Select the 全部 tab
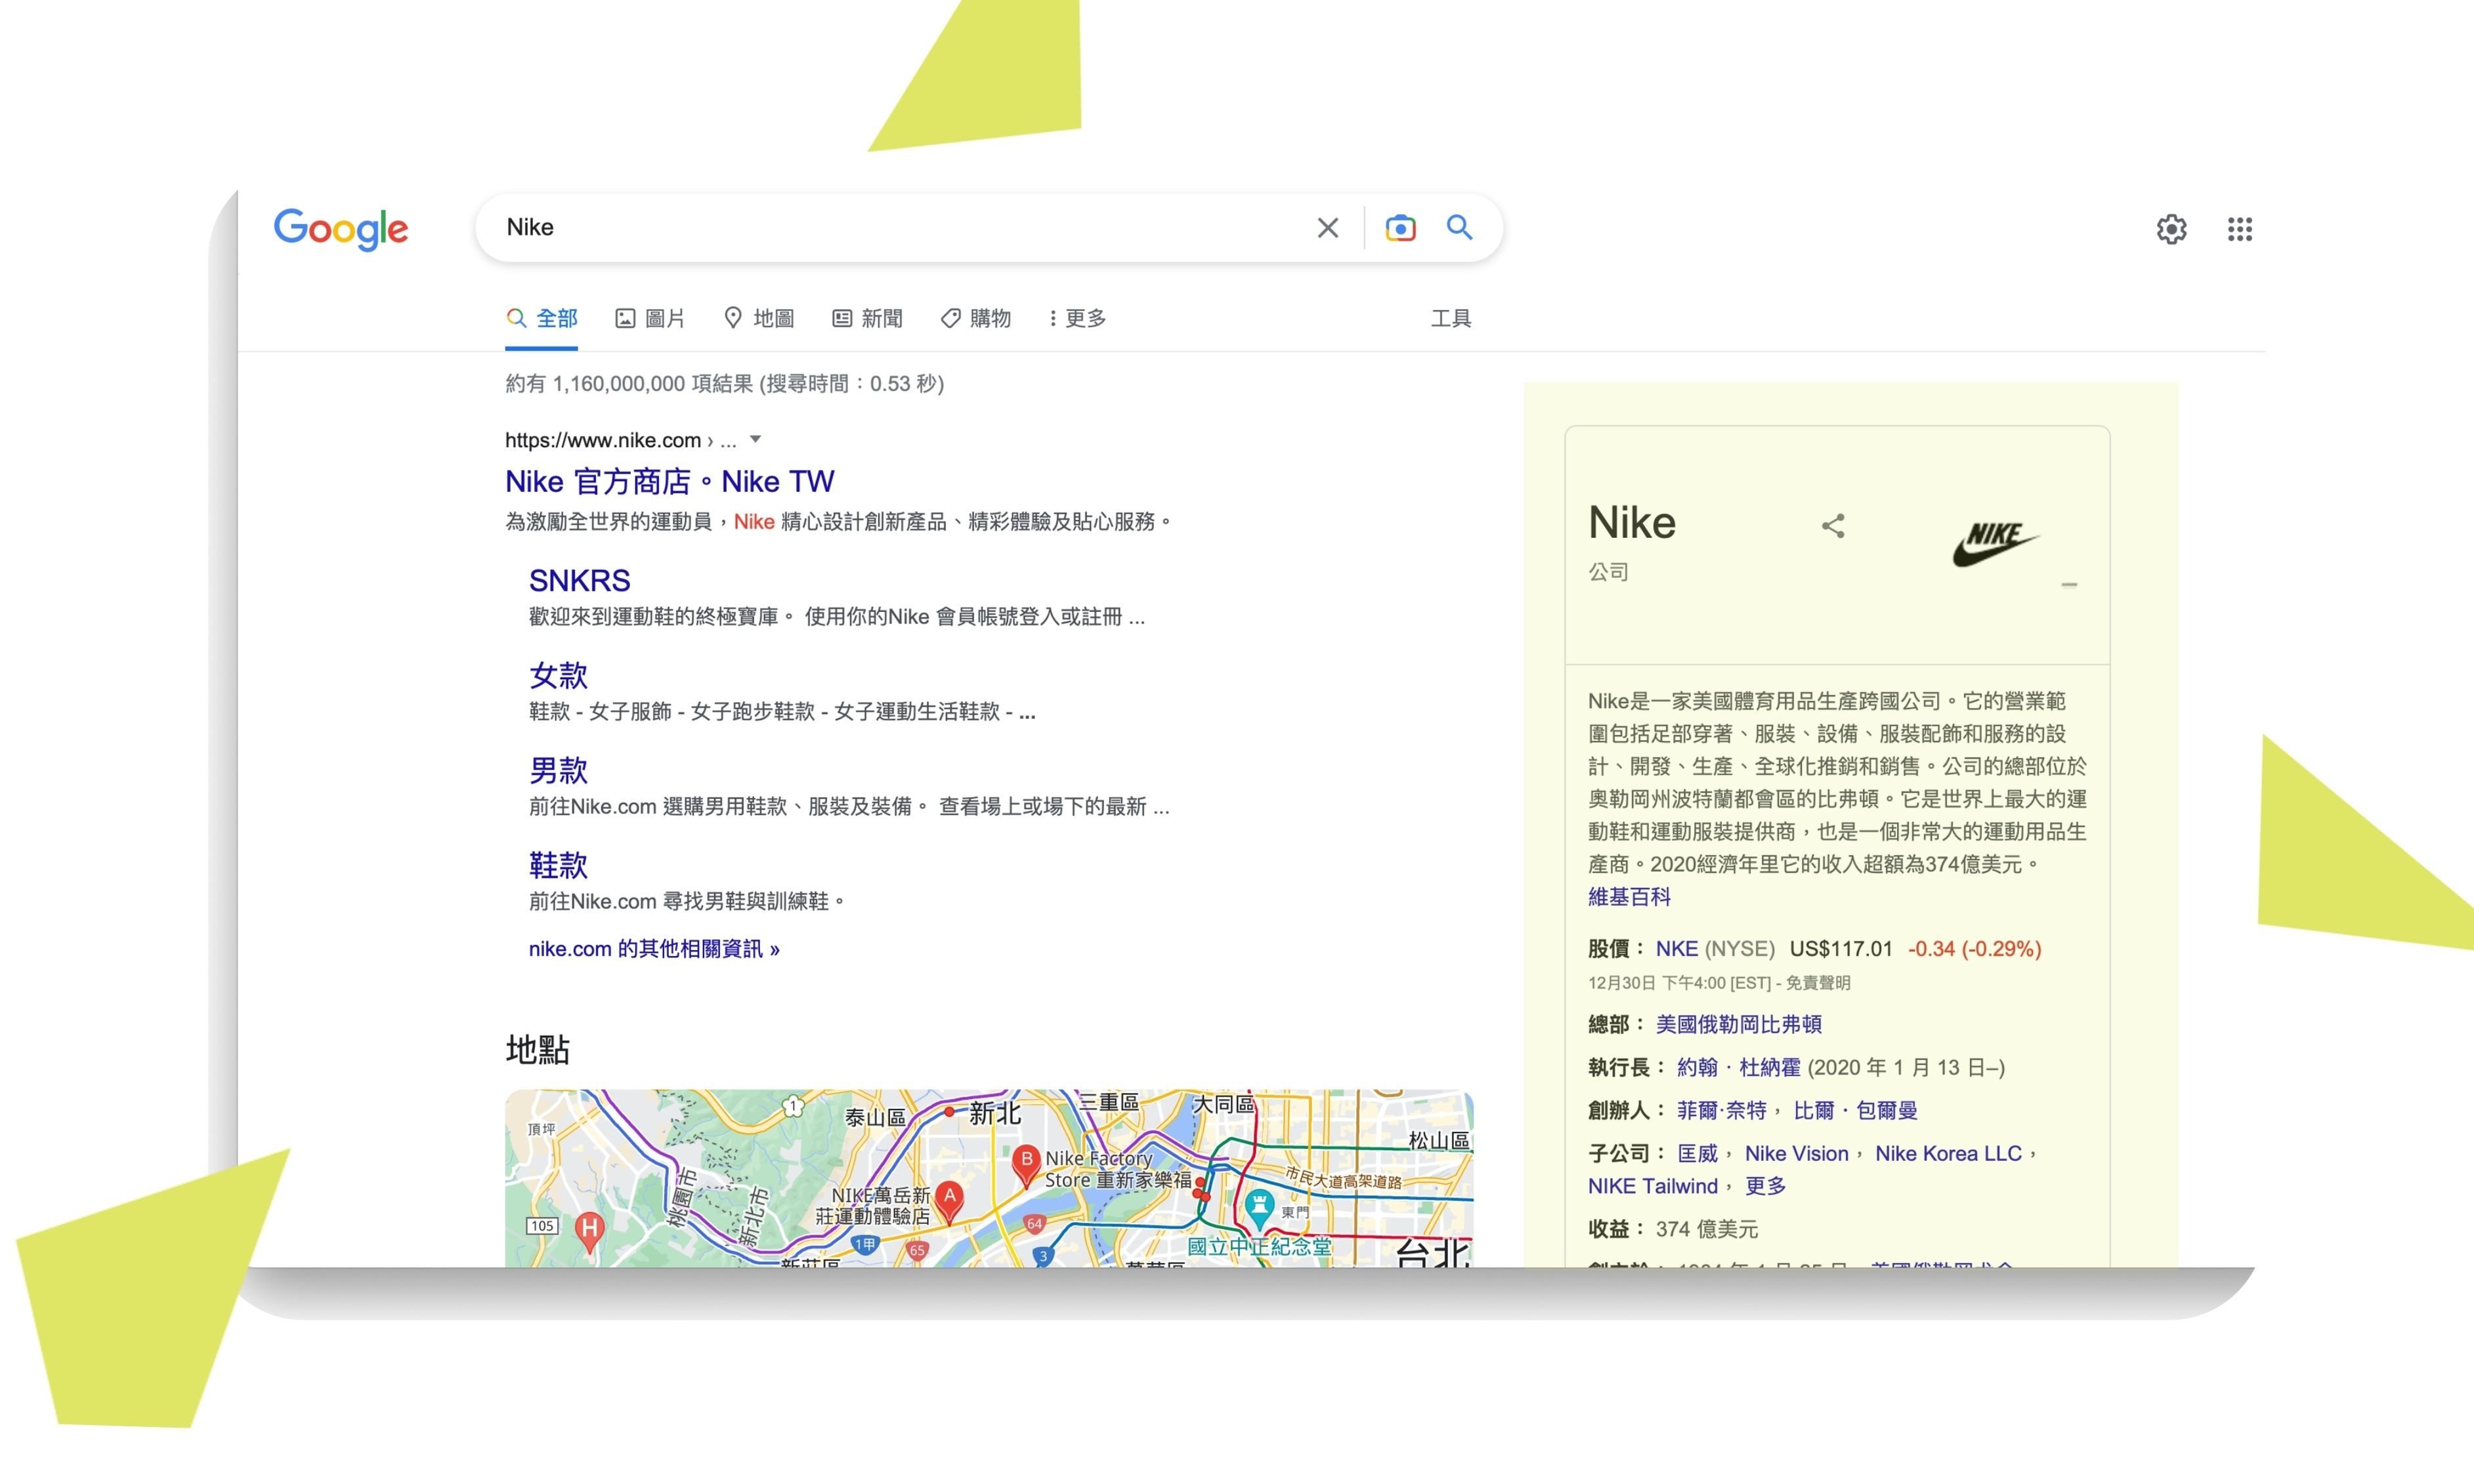This screenshot has height=1484, width=2474. click(542, 318)
